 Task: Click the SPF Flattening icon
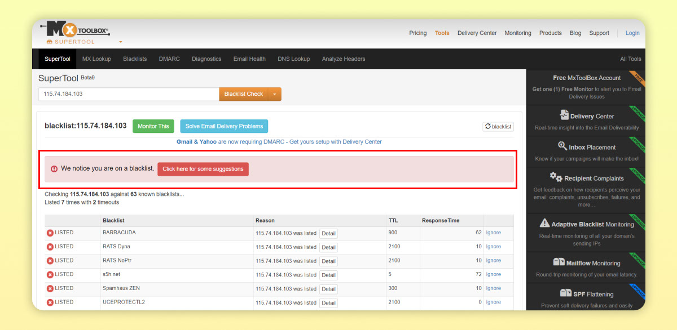[x=566, y=293]
